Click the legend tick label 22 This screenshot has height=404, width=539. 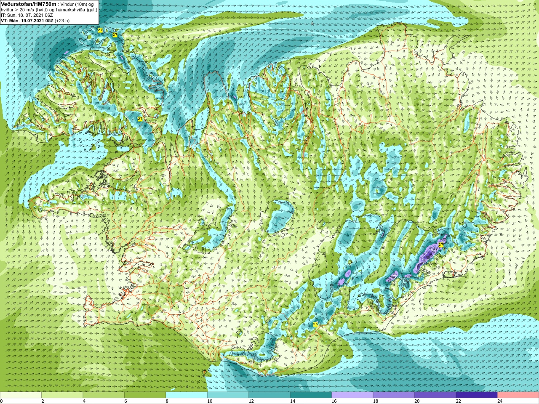pyautogui.click(x=459, y=401)
